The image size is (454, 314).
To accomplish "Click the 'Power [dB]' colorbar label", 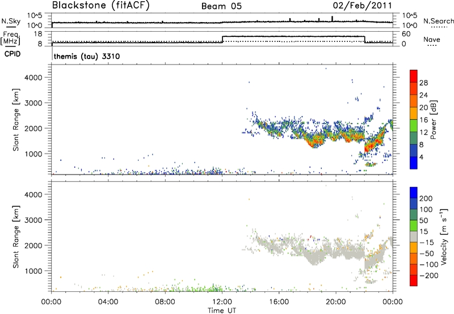I will click(x=433, y=120).
